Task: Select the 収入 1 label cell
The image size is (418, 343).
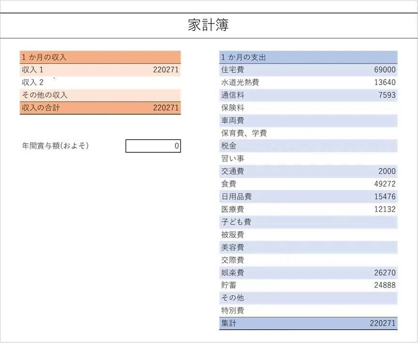Action: [x=32, y=70]
